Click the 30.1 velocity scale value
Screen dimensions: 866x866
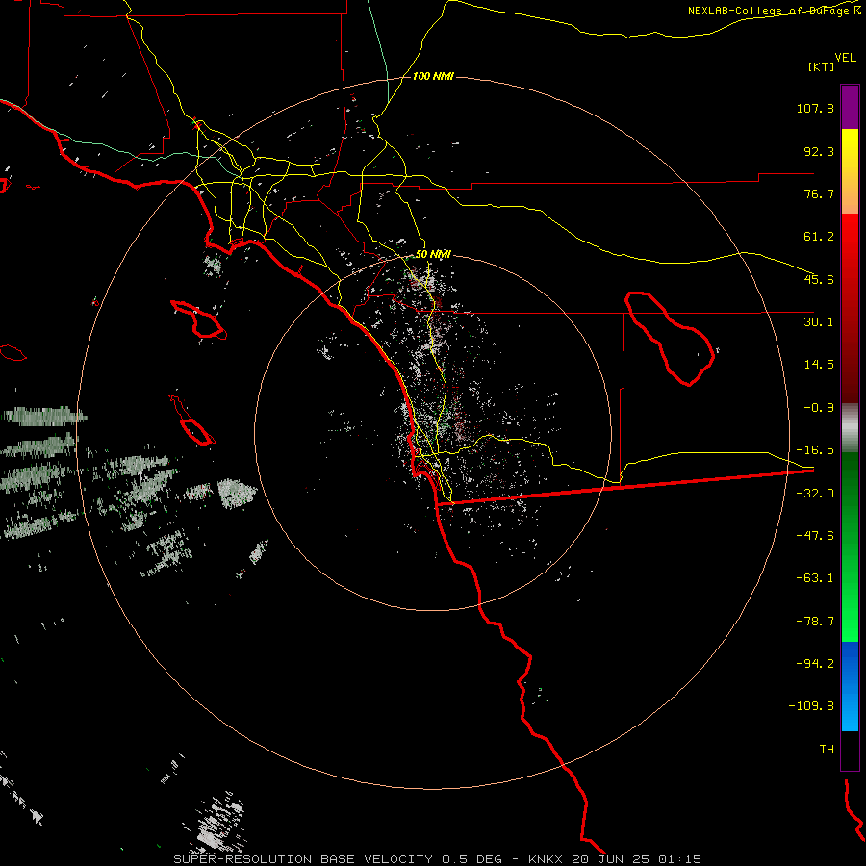(x=819, y=322)
